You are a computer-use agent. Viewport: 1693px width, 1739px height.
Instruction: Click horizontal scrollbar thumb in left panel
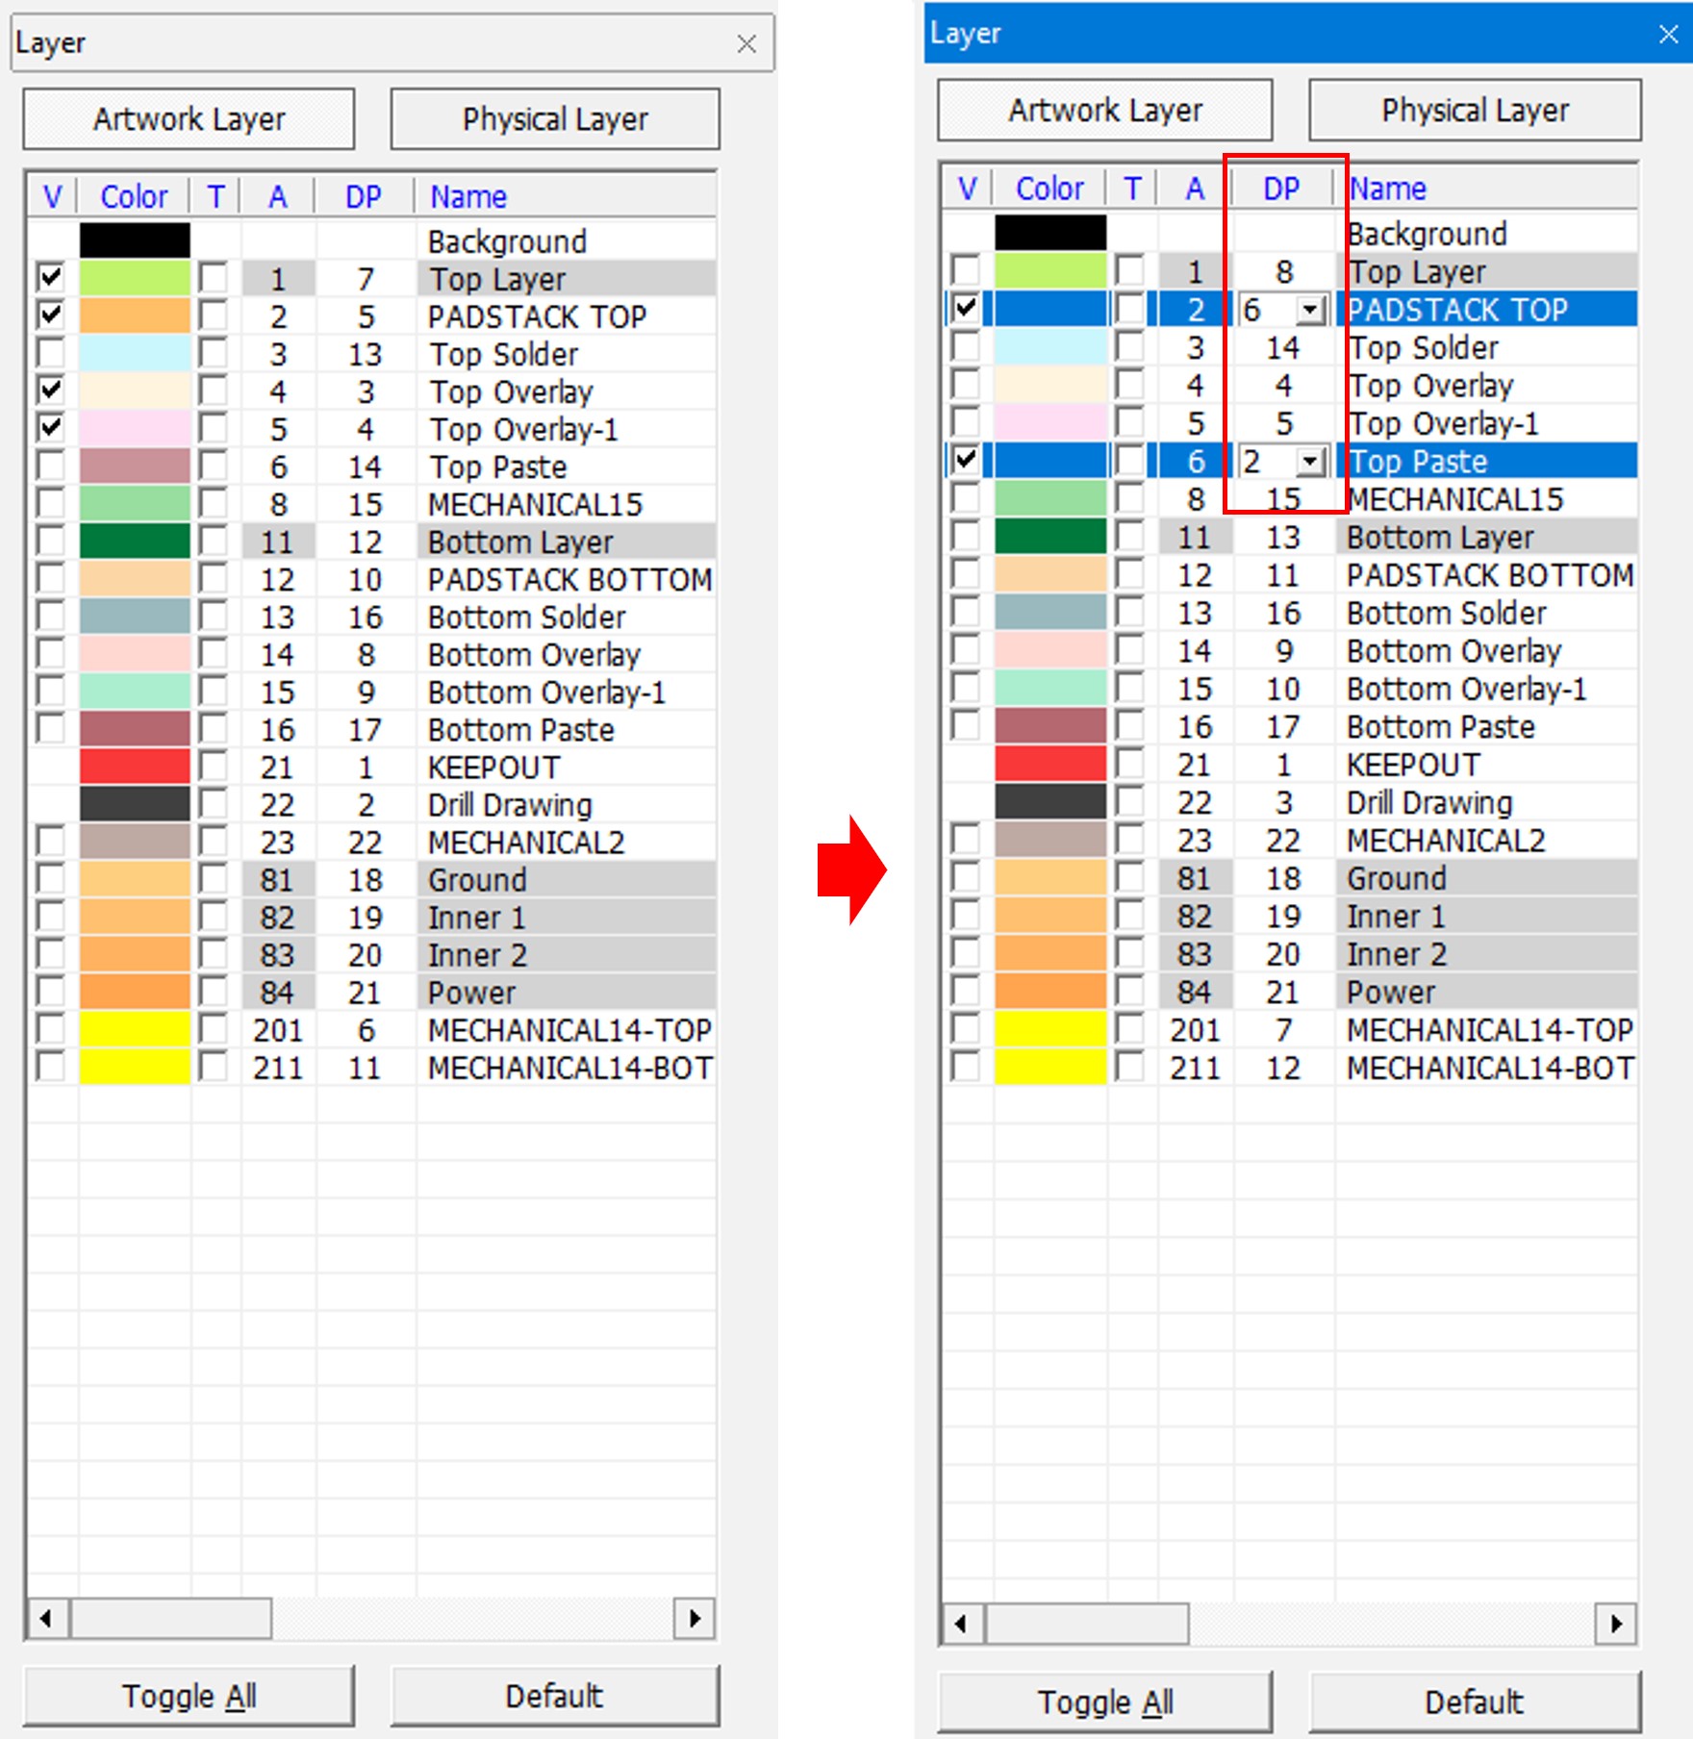(171, 1619)
